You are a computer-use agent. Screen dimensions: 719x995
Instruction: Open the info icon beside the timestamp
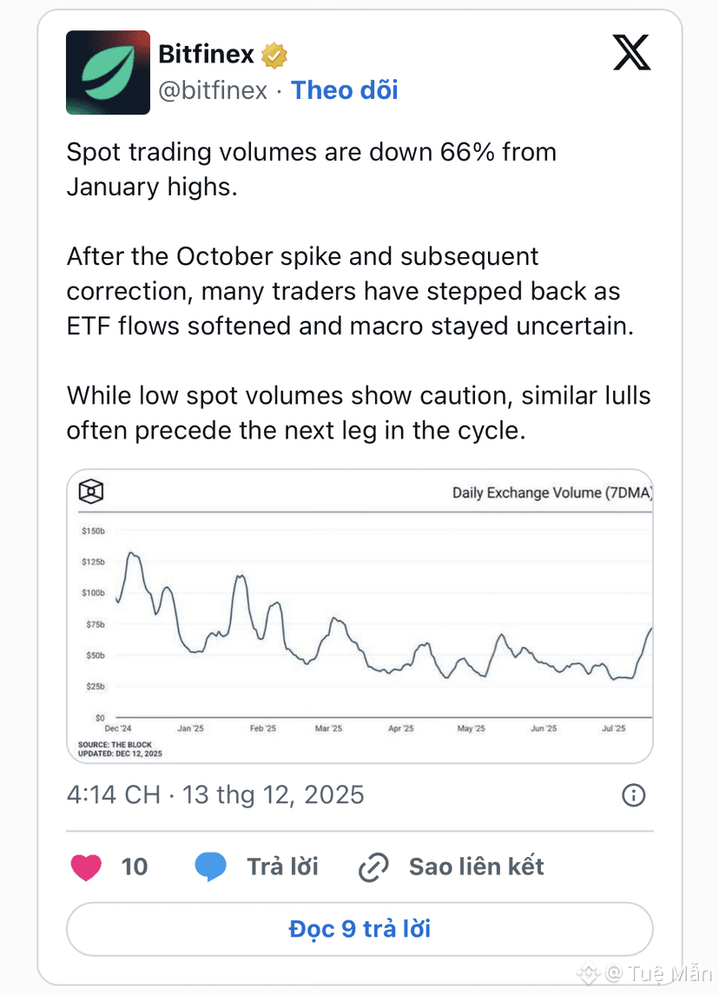click(x=634, y=795)
